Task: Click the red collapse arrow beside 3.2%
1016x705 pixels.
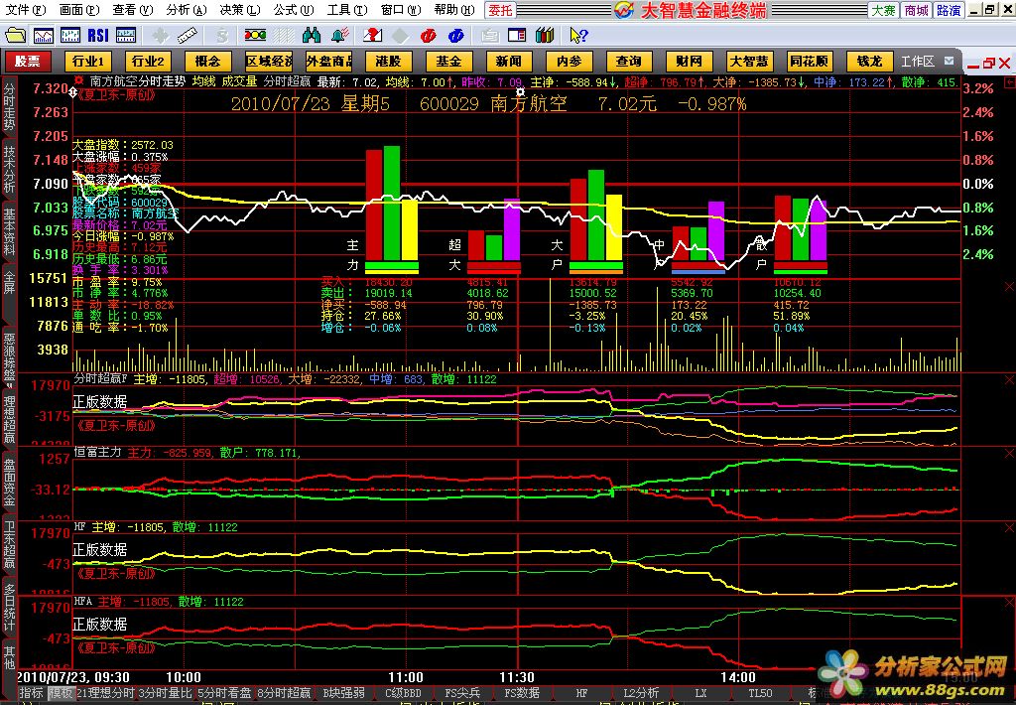Action: click(x=1009, y=82)
